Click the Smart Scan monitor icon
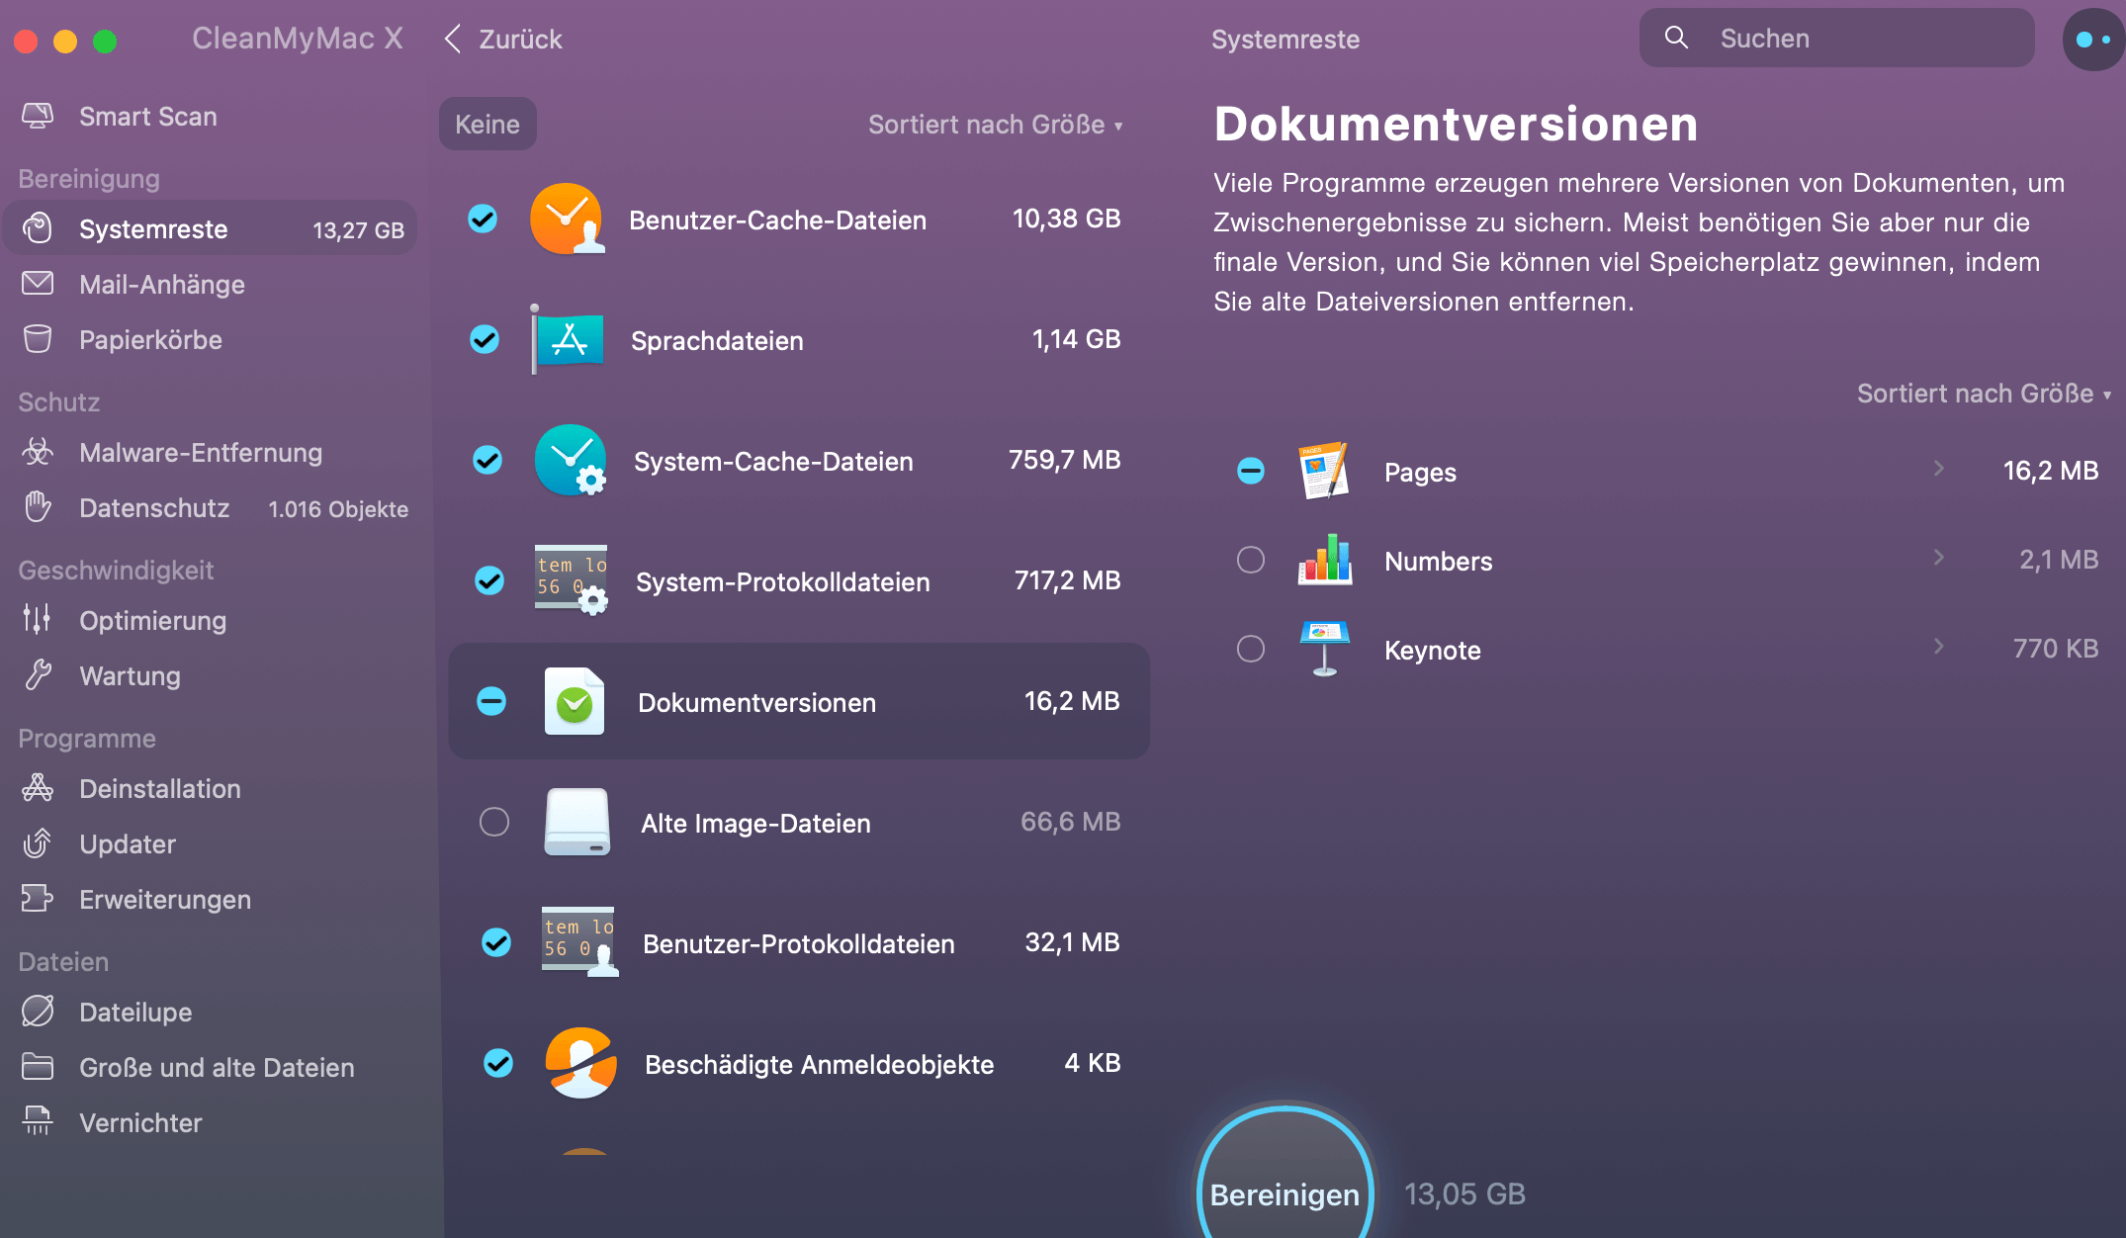 coord(38,116)
